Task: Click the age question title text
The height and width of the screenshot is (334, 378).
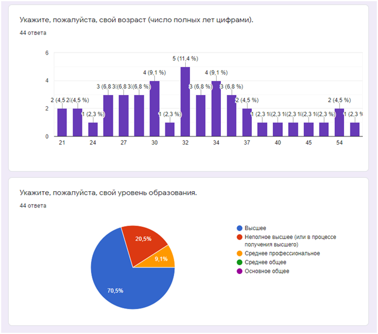Action: pos(137,20)
